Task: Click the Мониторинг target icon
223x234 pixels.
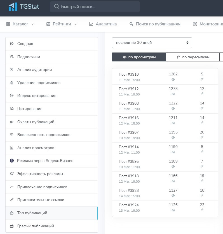Action: click(x=195, y=24)
